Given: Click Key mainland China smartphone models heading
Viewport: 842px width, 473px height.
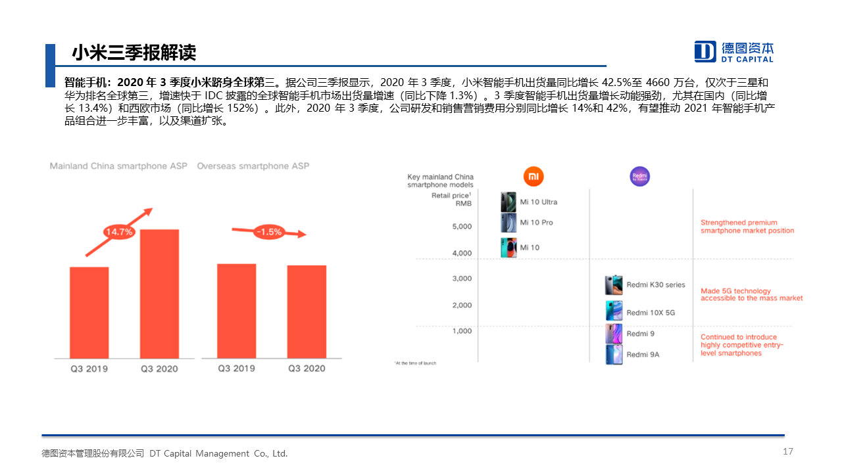Looking at the screenshot, I should click(440, 181).
